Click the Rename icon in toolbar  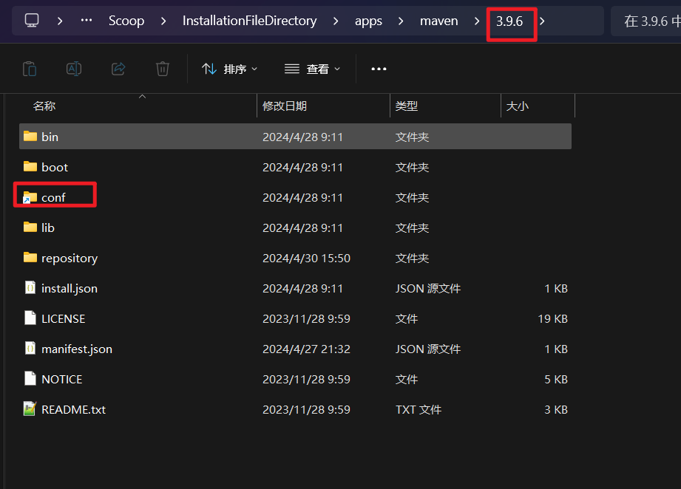point(74,69)
